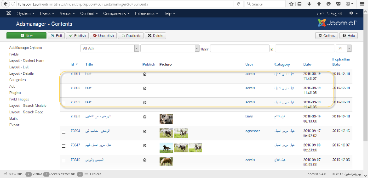Go to the browser home icon
The height and width of the screenshot is (178, 368).
[x=319, y=4]
